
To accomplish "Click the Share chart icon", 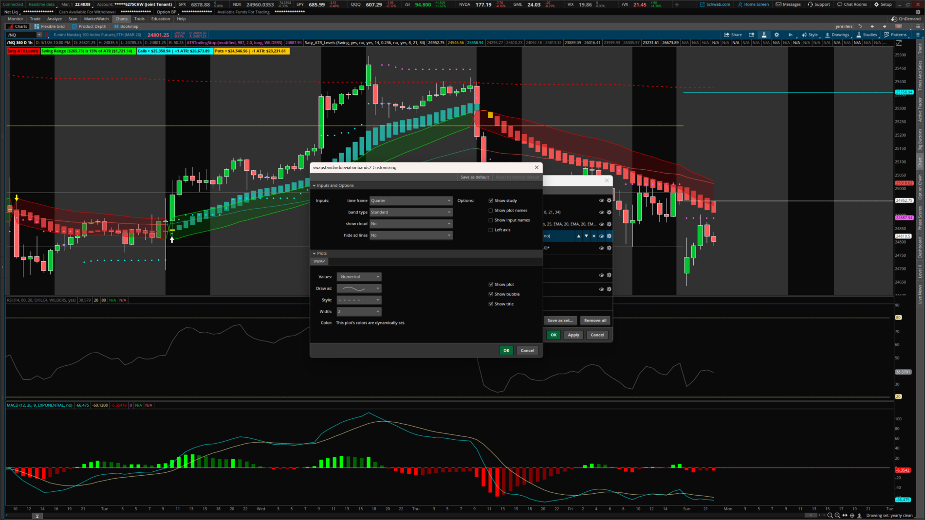I will tap(733, 35).
